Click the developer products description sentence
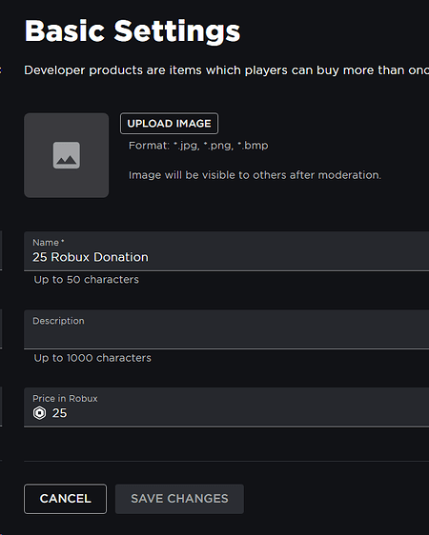 [x=227, y=70]
